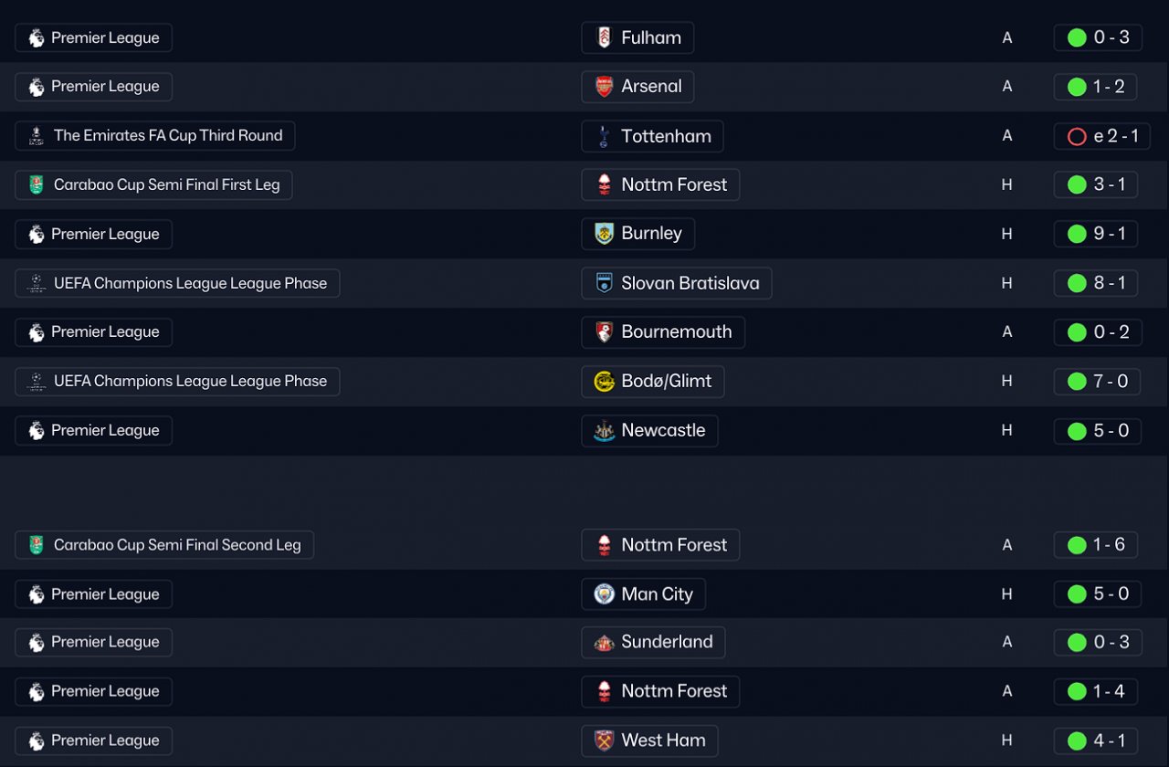
Task: Select the Slovan Bratislava badge icon
Action: point(604,283)
